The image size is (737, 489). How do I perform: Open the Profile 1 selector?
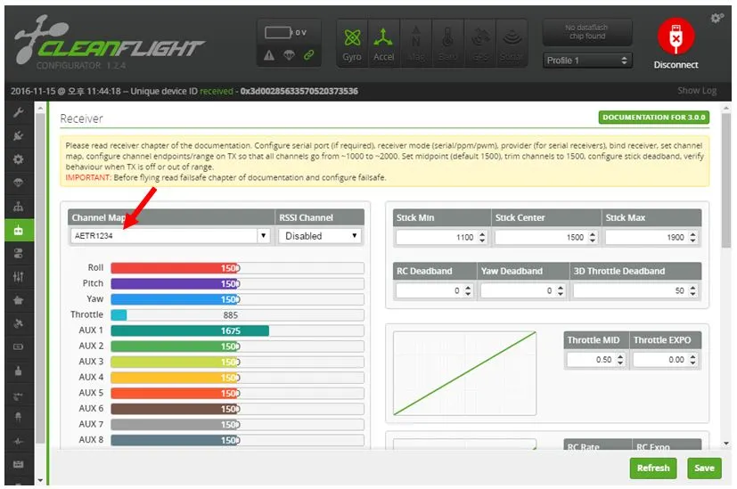click(586, 61)
